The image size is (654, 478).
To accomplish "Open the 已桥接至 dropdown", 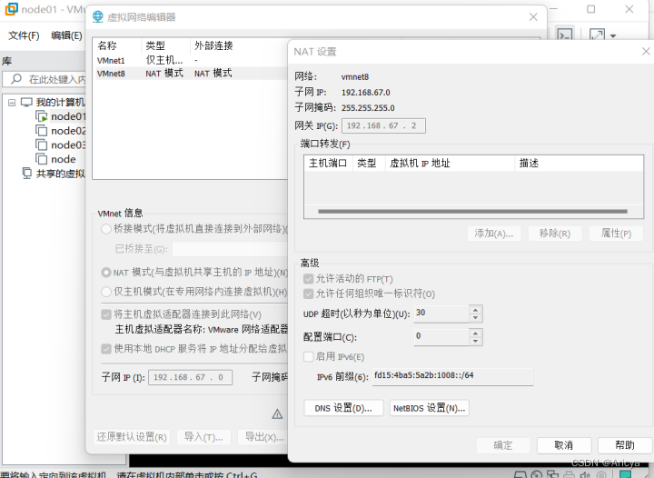I will coord(230,249).
